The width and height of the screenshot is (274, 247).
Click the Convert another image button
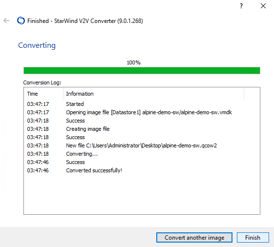194,238
